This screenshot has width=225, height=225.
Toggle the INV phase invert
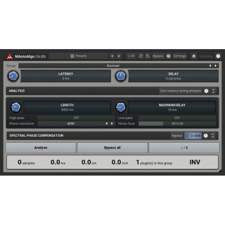tap(195, 162)
